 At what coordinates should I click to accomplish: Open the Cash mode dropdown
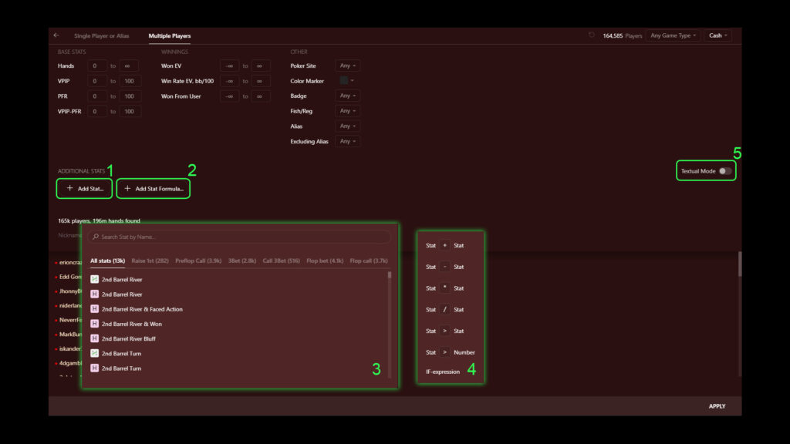pos(718,35)
